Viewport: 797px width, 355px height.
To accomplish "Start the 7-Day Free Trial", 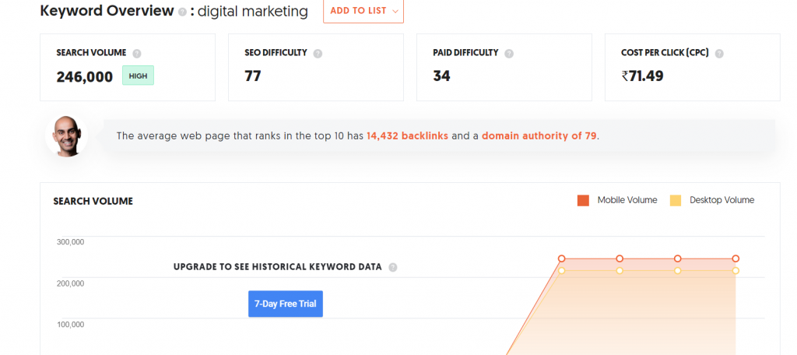I will [x=286, y=304].
